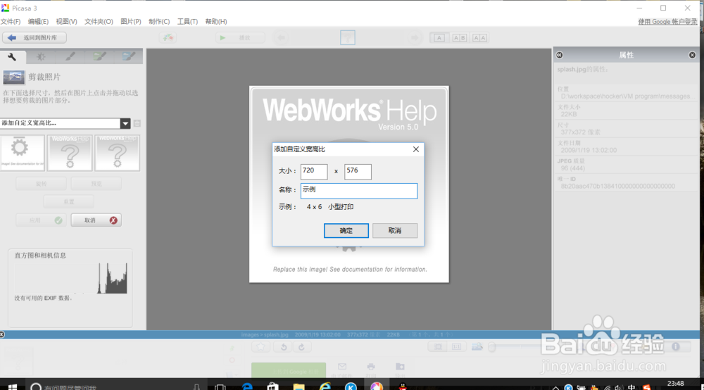This screenshot has width=704, height=390.
Task: Start slideshow with the play button
Action: [x=240, y=38]
